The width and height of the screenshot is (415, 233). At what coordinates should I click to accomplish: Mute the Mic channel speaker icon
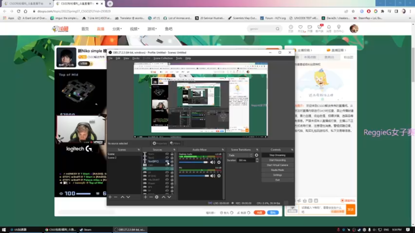click(213, 176)
